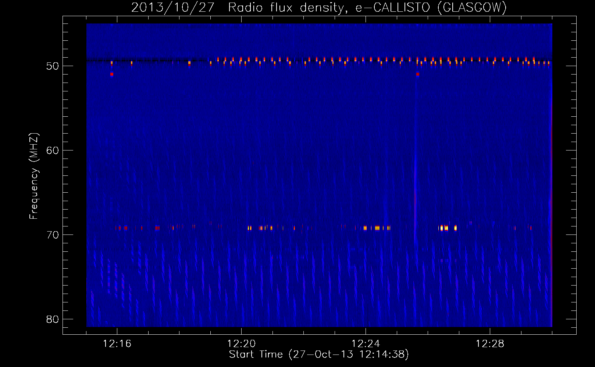Image resolution: width=595 pixels, height=367 pixels.
Task: Click the Start Time axis label
Action: (319, 355)
